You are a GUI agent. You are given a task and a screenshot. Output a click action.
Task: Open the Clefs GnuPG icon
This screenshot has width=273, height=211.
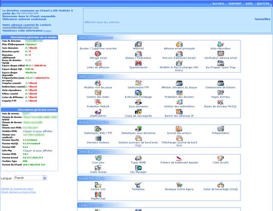(221, 158)
